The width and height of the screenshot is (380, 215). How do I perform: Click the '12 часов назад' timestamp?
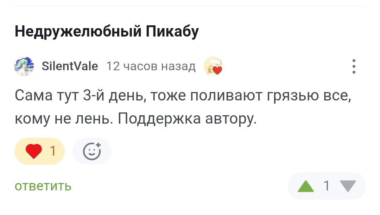(151, 66)
